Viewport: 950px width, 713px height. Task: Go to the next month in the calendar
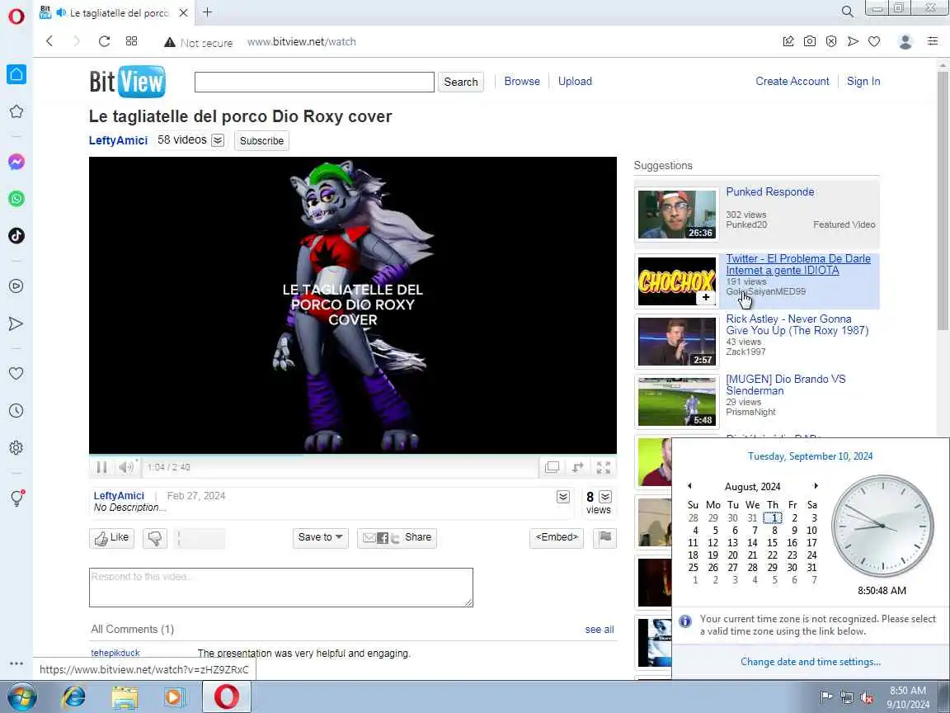click(x=816, y=485)
